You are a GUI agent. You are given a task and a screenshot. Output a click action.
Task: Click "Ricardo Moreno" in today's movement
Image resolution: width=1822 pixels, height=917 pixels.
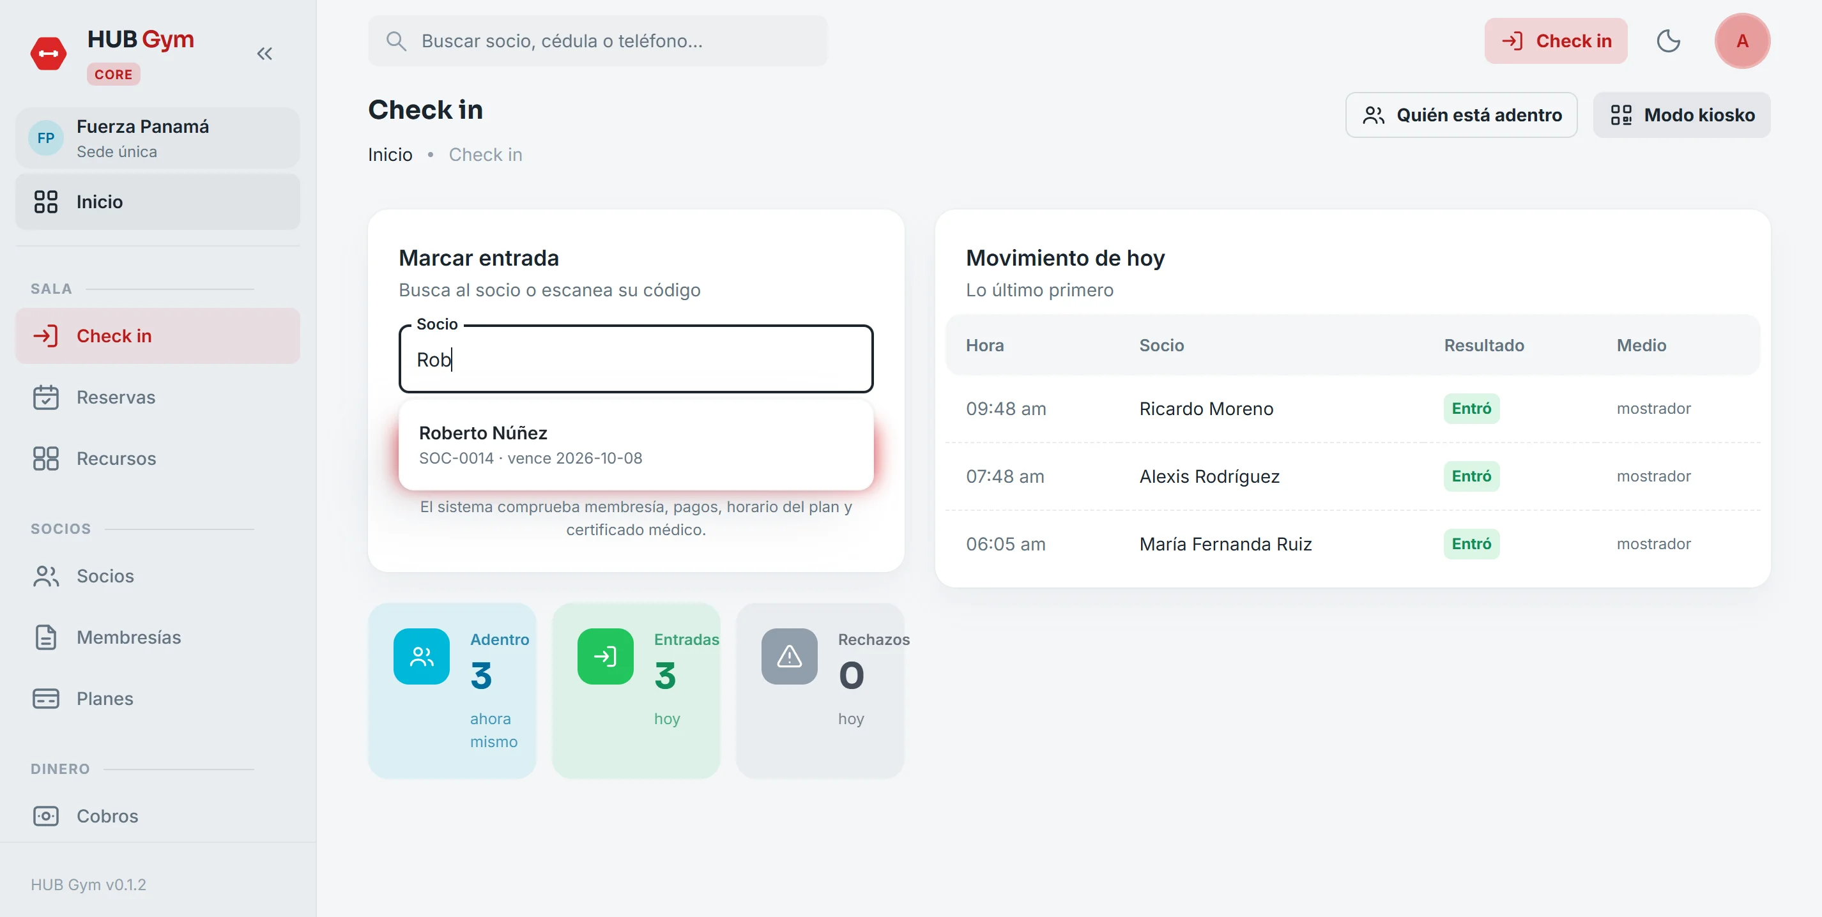click(1206, 409)
